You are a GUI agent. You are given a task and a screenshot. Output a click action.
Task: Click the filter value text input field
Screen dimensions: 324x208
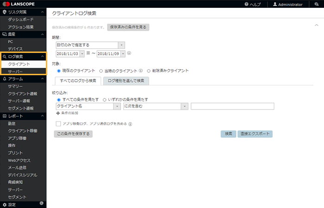(x=232, y=106)
